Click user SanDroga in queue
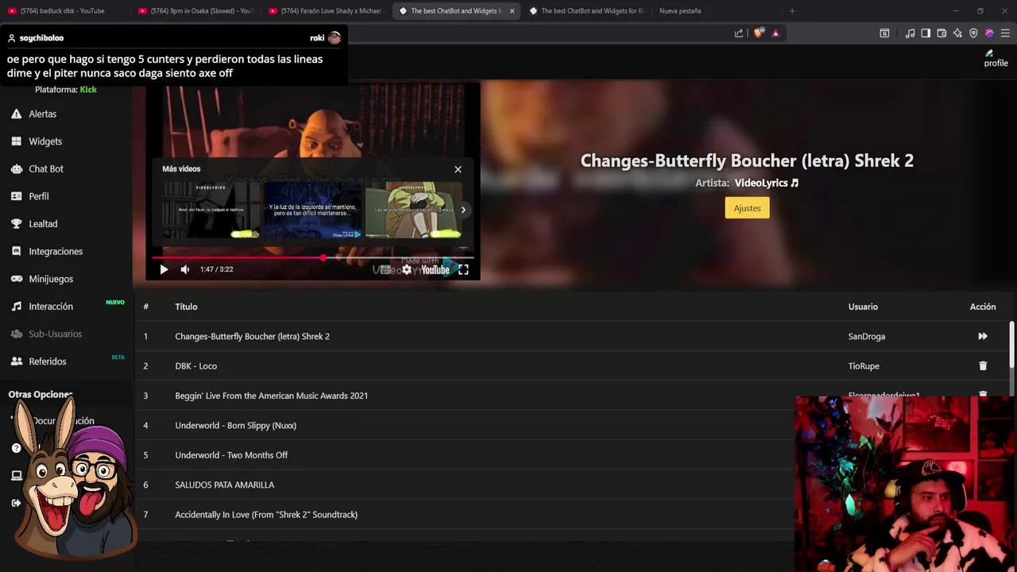This screenshot has height=572, width=1017. pyautogui.click(x=866, y=336)
